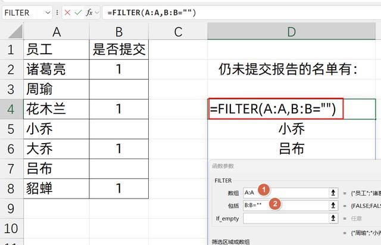Viewport: 381px width, 245px height.
Task: Click the 小乔 result in column D
Action: tap(291, 129)
